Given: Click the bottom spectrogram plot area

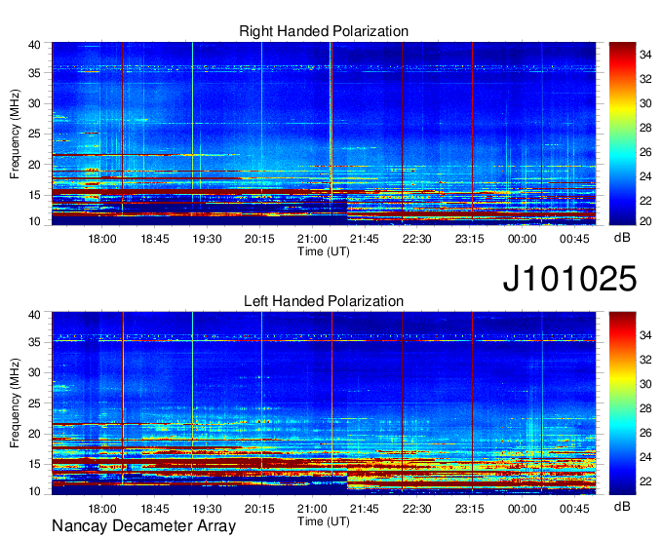Looking at the screenshot, I should [324, 403].
